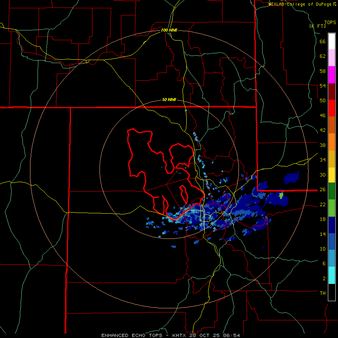Click the "58" legend value
This screenshot has height=338, width=338.
[323, 71]
